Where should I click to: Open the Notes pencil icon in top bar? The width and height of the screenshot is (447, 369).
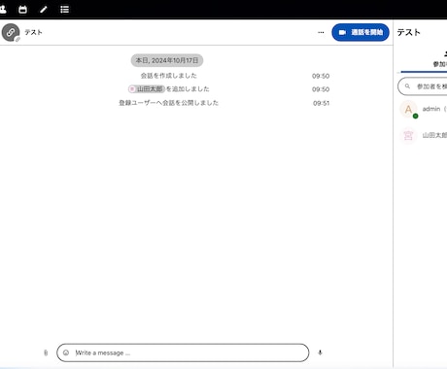point(44,10)
